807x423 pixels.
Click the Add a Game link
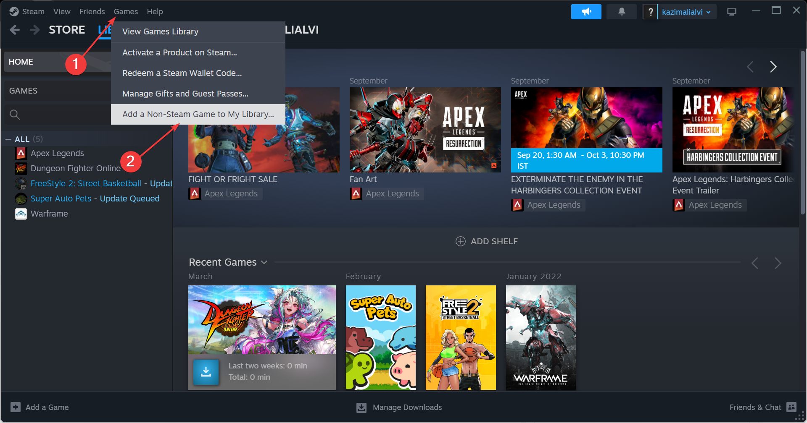pos(47,407)
